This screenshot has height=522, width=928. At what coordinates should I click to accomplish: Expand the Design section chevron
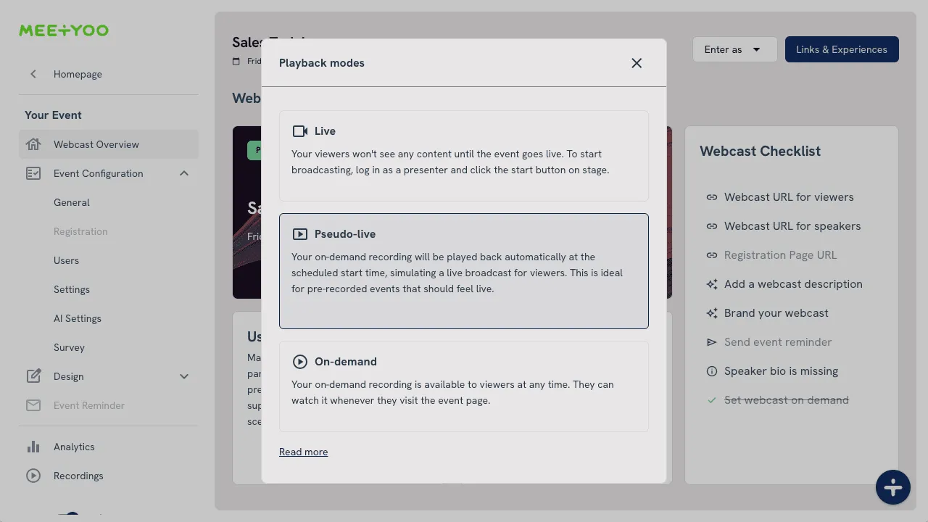[184, 376]
